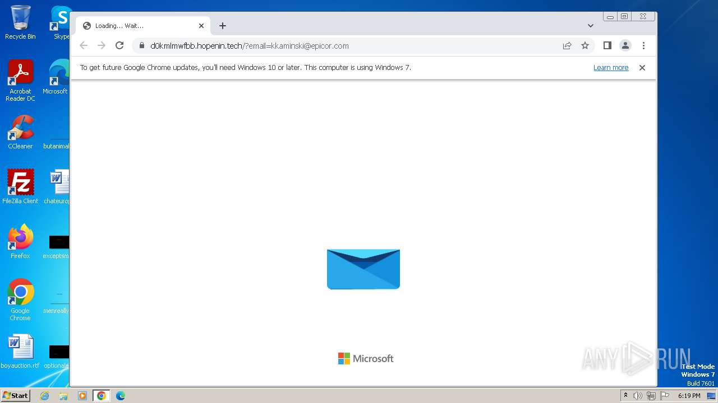Launch FileZilla Client desktop shortcut
Screen dimensions: 718x403
(20, 187)
